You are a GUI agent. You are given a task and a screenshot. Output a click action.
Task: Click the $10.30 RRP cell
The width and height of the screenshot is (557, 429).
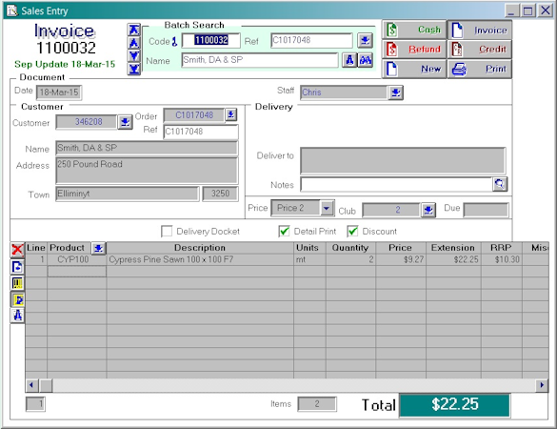502,259
